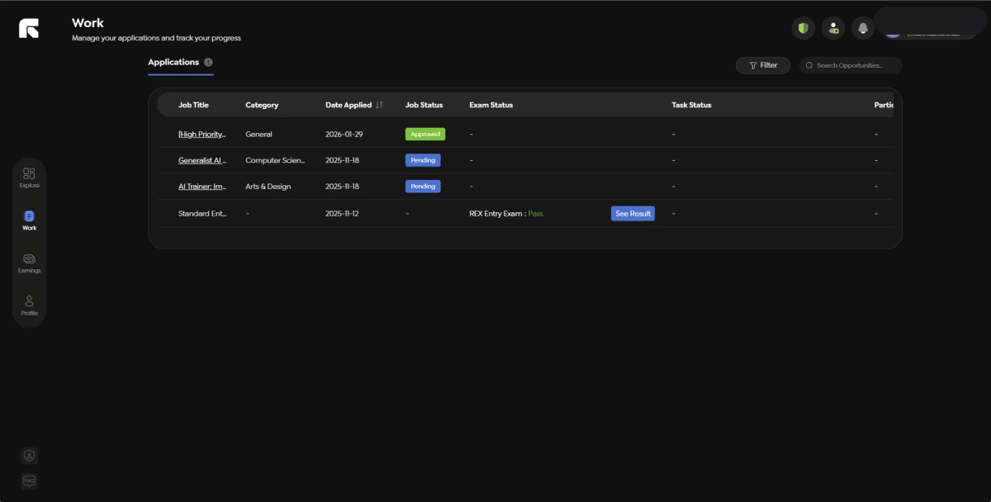Click the REX Entry Exam : Pass text

pos(506,213)
